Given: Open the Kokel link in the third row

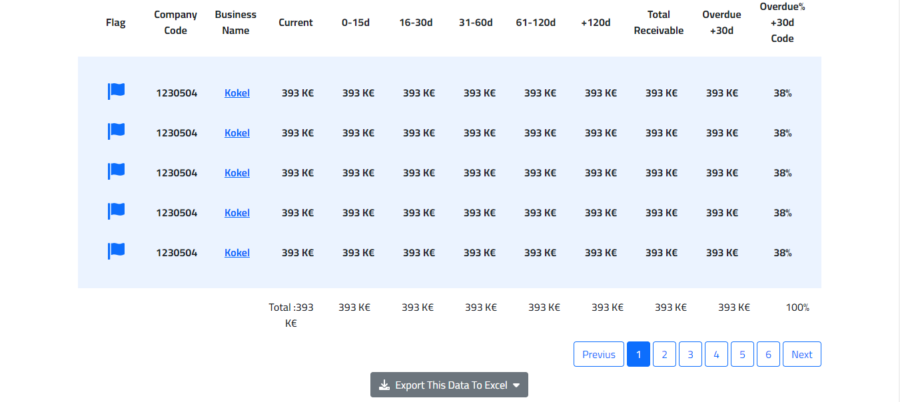Looking at the screenshot, I should point(237,173).
